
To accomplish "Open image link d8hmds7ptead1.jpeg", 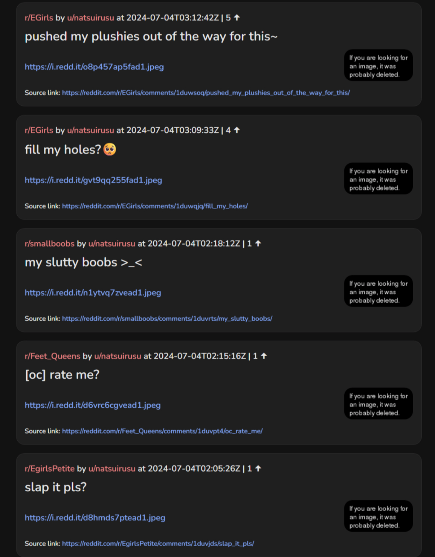I will (95, 518).
